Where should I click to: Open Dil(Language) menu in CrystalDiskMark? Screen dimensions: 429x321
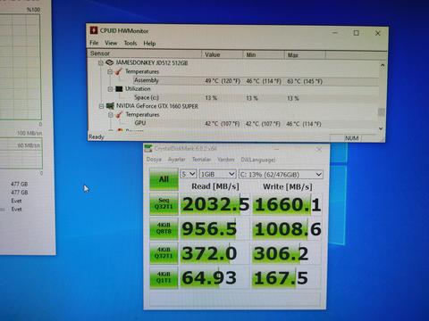click(258, 160)
